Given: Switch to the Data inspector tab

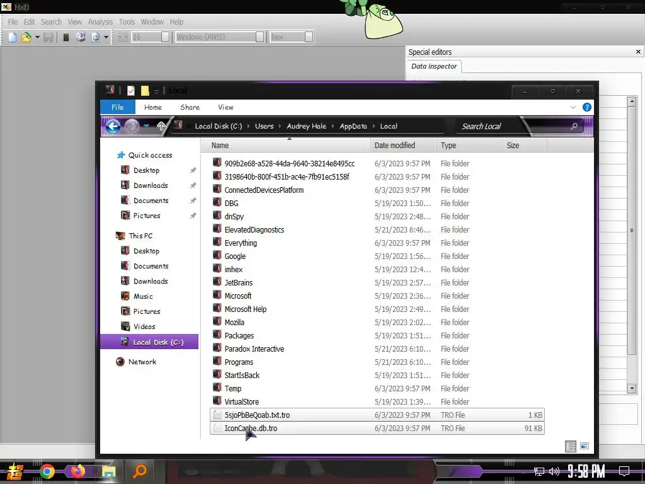Looking at the screenshot, I should (x=434, y=66).
